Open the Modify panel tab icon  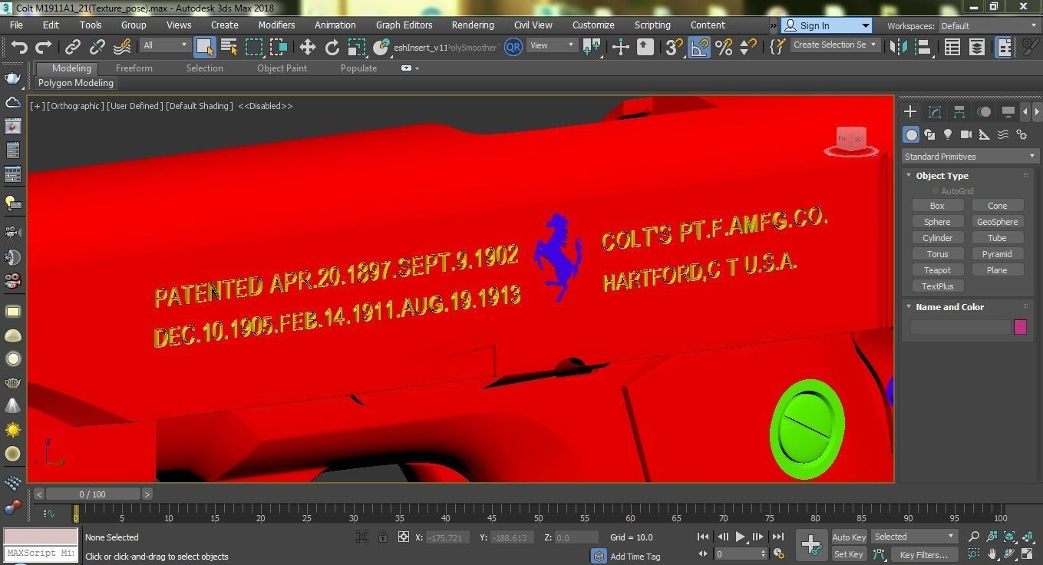tap(935, 112)
